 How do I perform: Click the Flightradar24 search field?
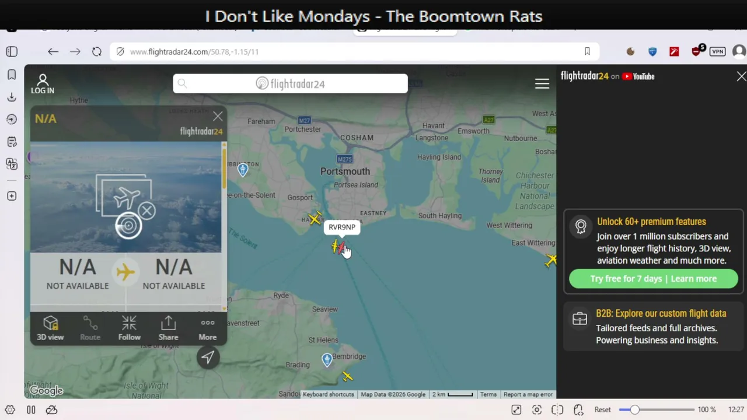290,83
